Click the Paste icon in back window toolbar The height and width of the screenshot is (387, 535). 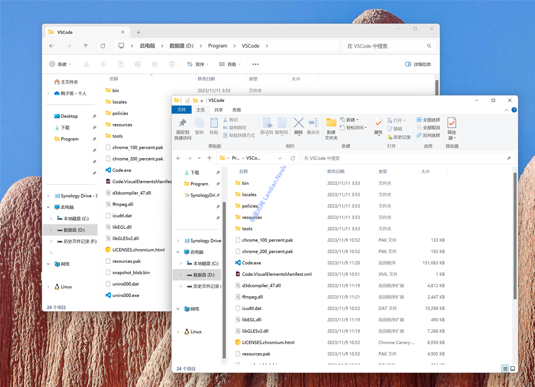point(120,64)
